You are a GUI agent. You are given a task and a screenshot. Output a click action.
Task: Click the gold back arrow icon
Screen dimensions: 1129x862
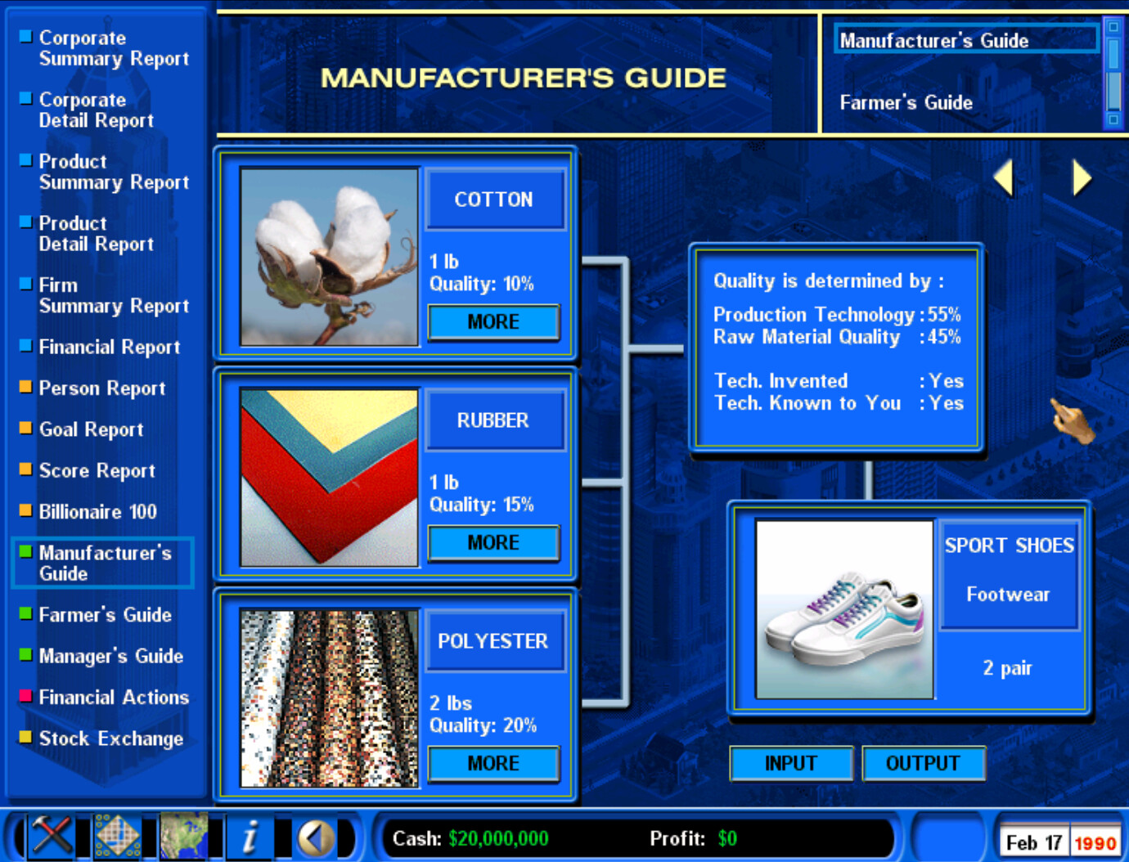tap(315, 836)
